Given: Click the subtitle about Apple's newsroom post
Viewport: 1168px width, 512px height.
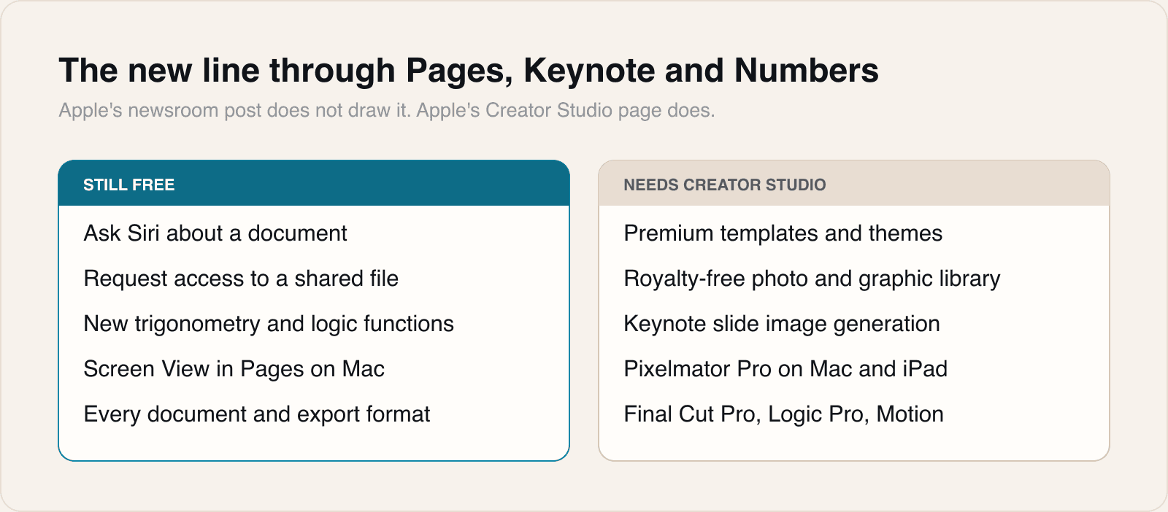Looking at the screenshot, I should tap(387, 110).
